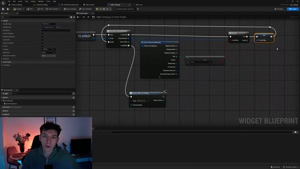Viewport: 300px width, 169px height.
Task: Toggle Details property matrix grid icon
Action: 71,17
